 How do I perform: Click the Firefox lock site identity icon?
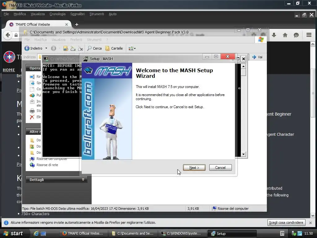coord(16,35)
